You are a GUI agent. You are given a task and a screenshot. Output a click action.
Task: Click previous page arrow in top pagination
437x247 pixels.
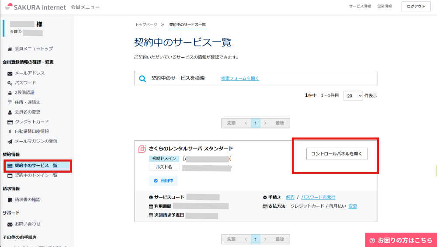tap(246, 123)
